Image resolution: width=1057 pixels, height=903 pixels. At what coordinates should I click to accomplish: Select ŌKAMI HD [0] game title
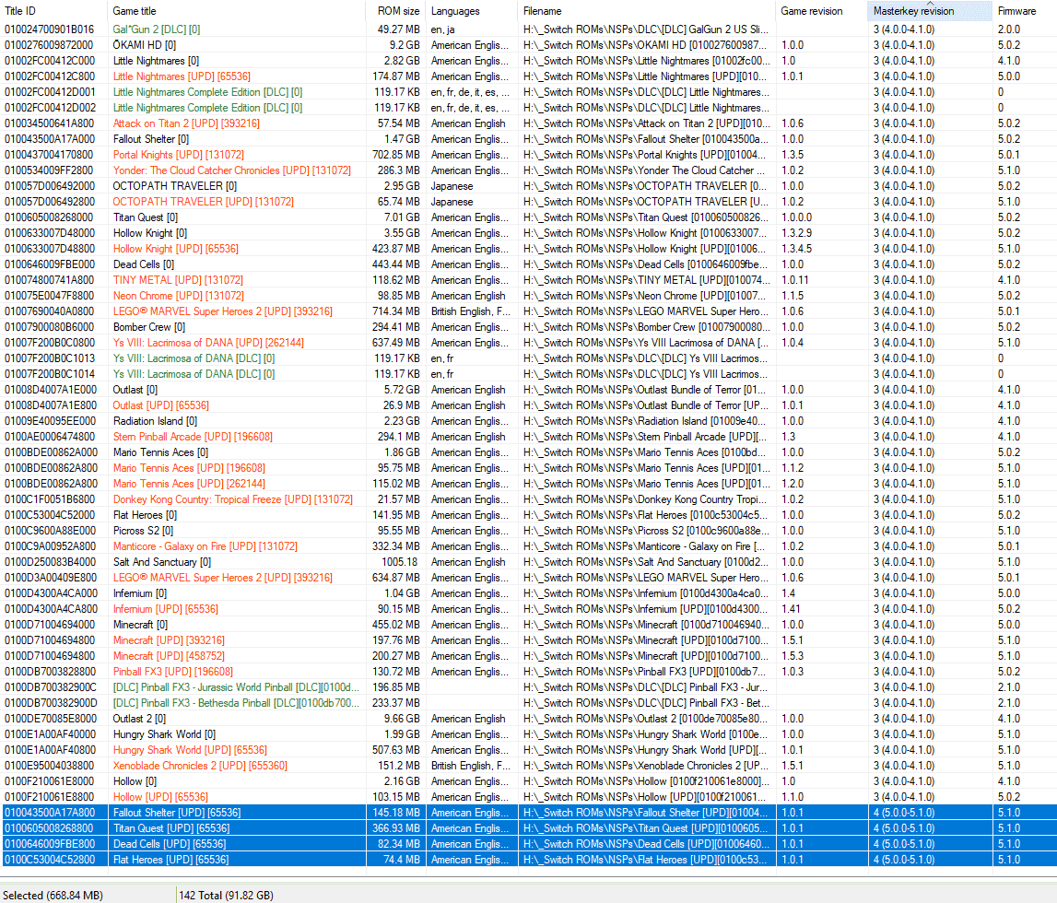coord(145,45)
